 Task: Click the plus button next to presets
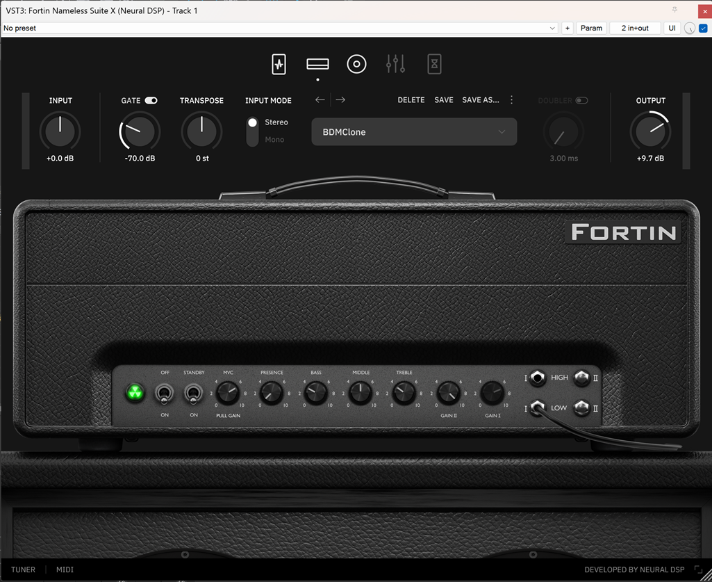pyautogui.click(x=567, y=29)
